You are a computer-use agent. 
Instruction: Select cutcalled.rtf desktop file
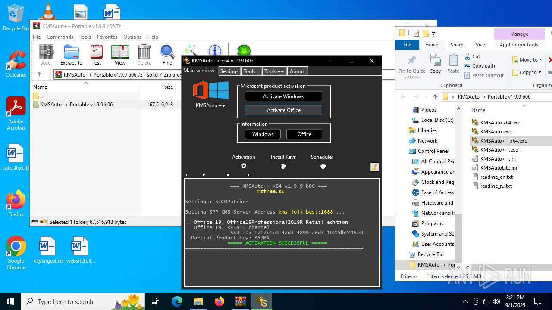coord(16,157)
